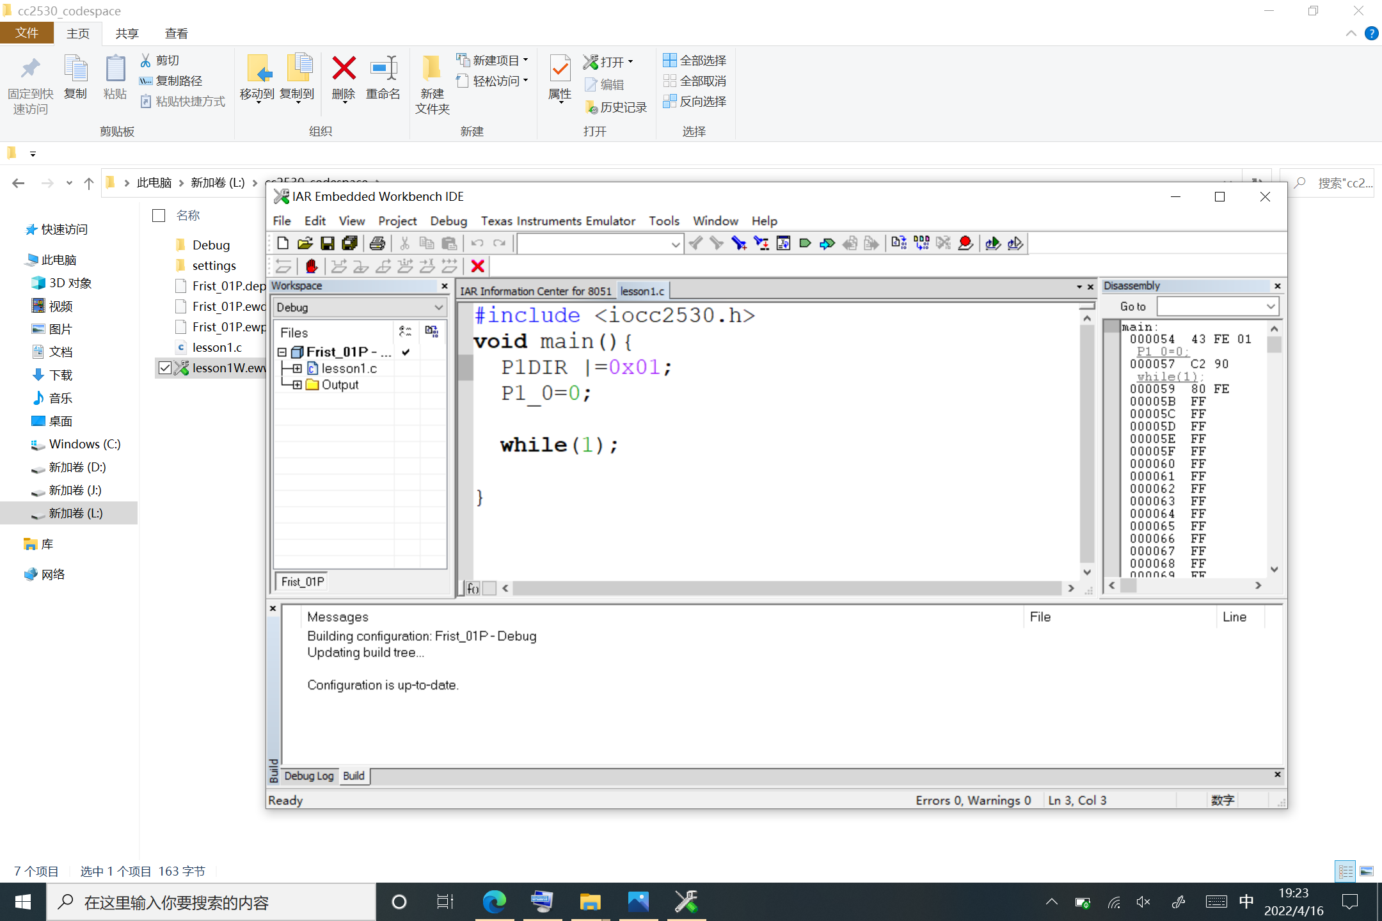The image size is (1382, 921).
Task: Click the fo function list button under editor
Action: (x=473, y=588)
